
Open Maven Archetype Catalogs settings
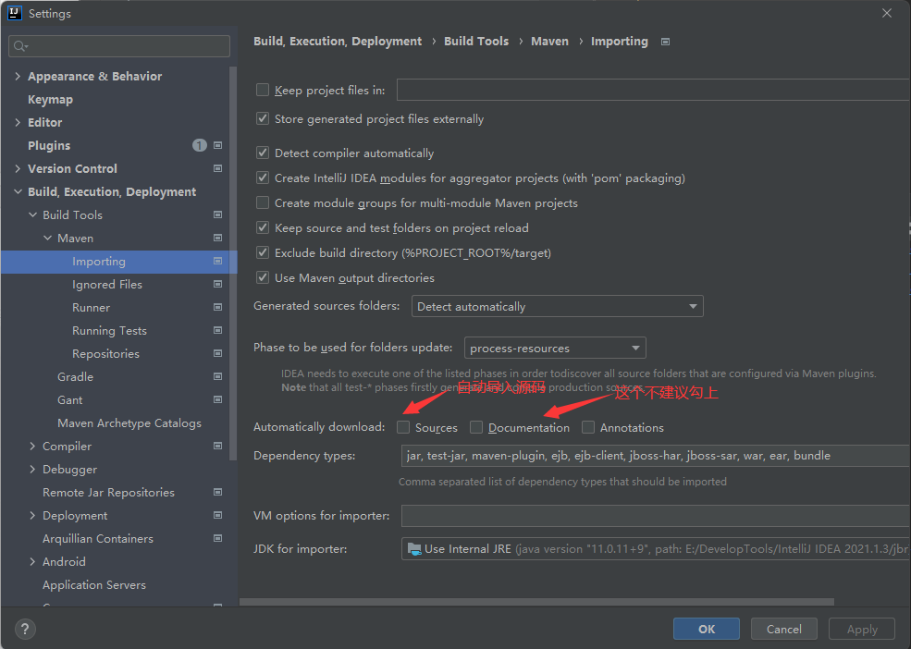point(129,423)
